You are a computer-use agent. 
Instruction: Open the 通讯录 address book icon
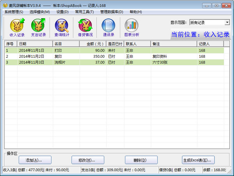(108, 28)
